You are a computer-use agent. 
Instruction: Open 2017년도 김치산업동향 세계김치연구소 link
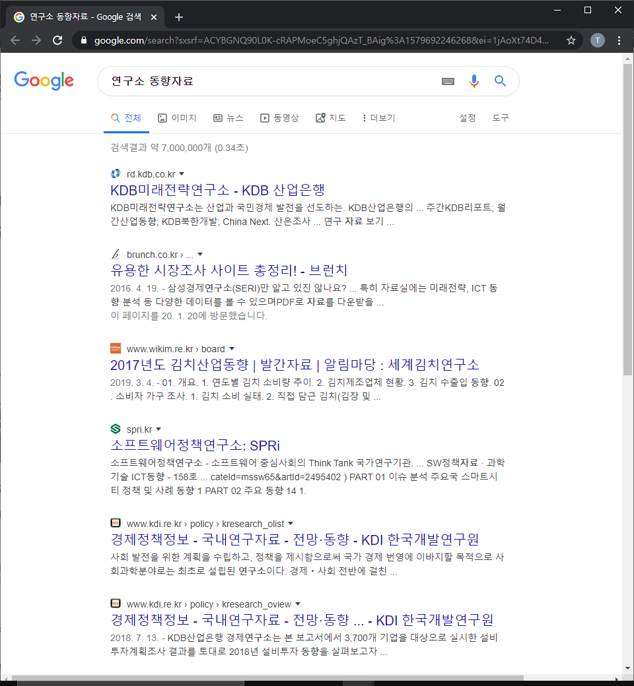click(295, 364)
